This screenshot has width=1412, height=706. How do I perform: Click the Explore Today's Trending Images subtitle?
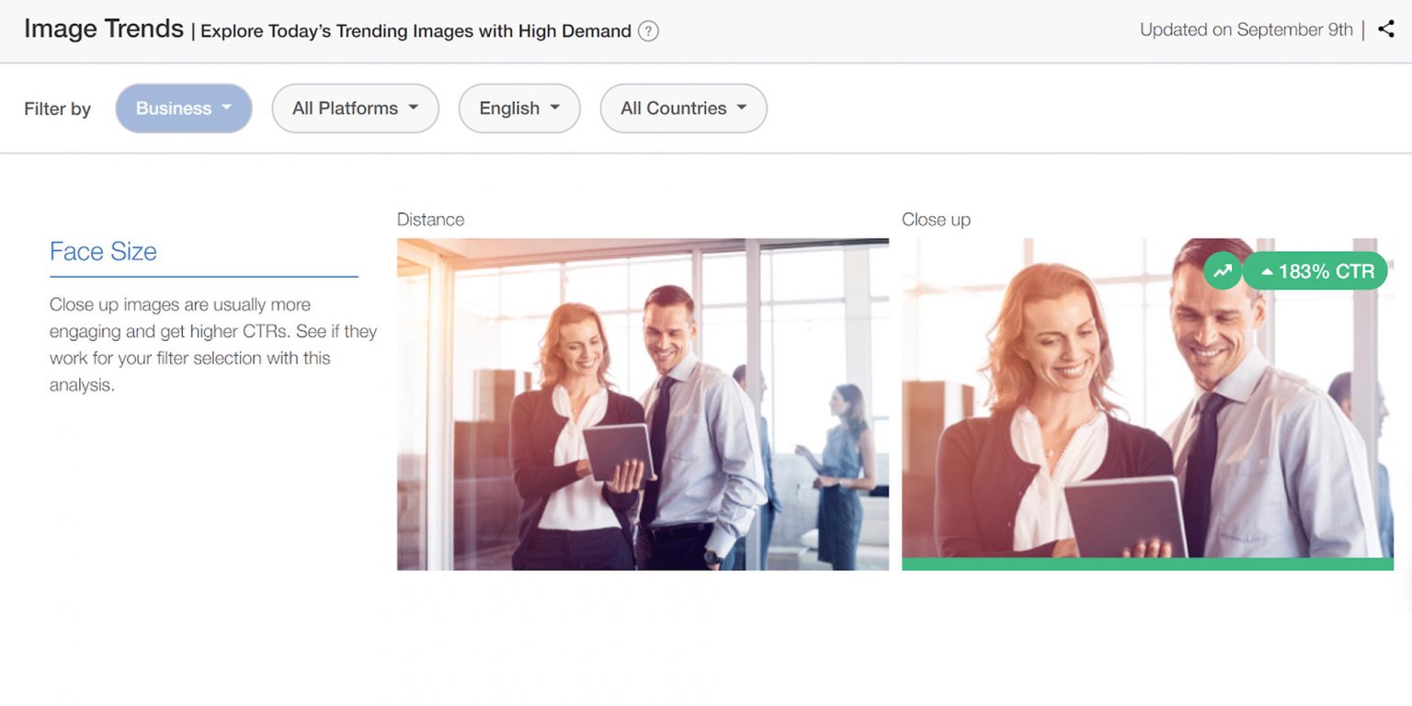point(416,31)
